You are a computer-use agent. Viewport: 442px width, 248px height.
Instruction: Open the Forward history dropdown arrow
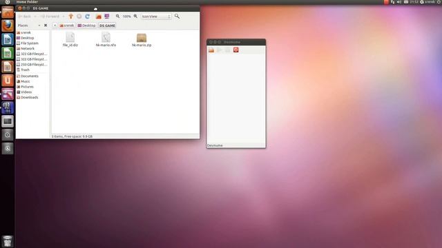tap(64, 17)
